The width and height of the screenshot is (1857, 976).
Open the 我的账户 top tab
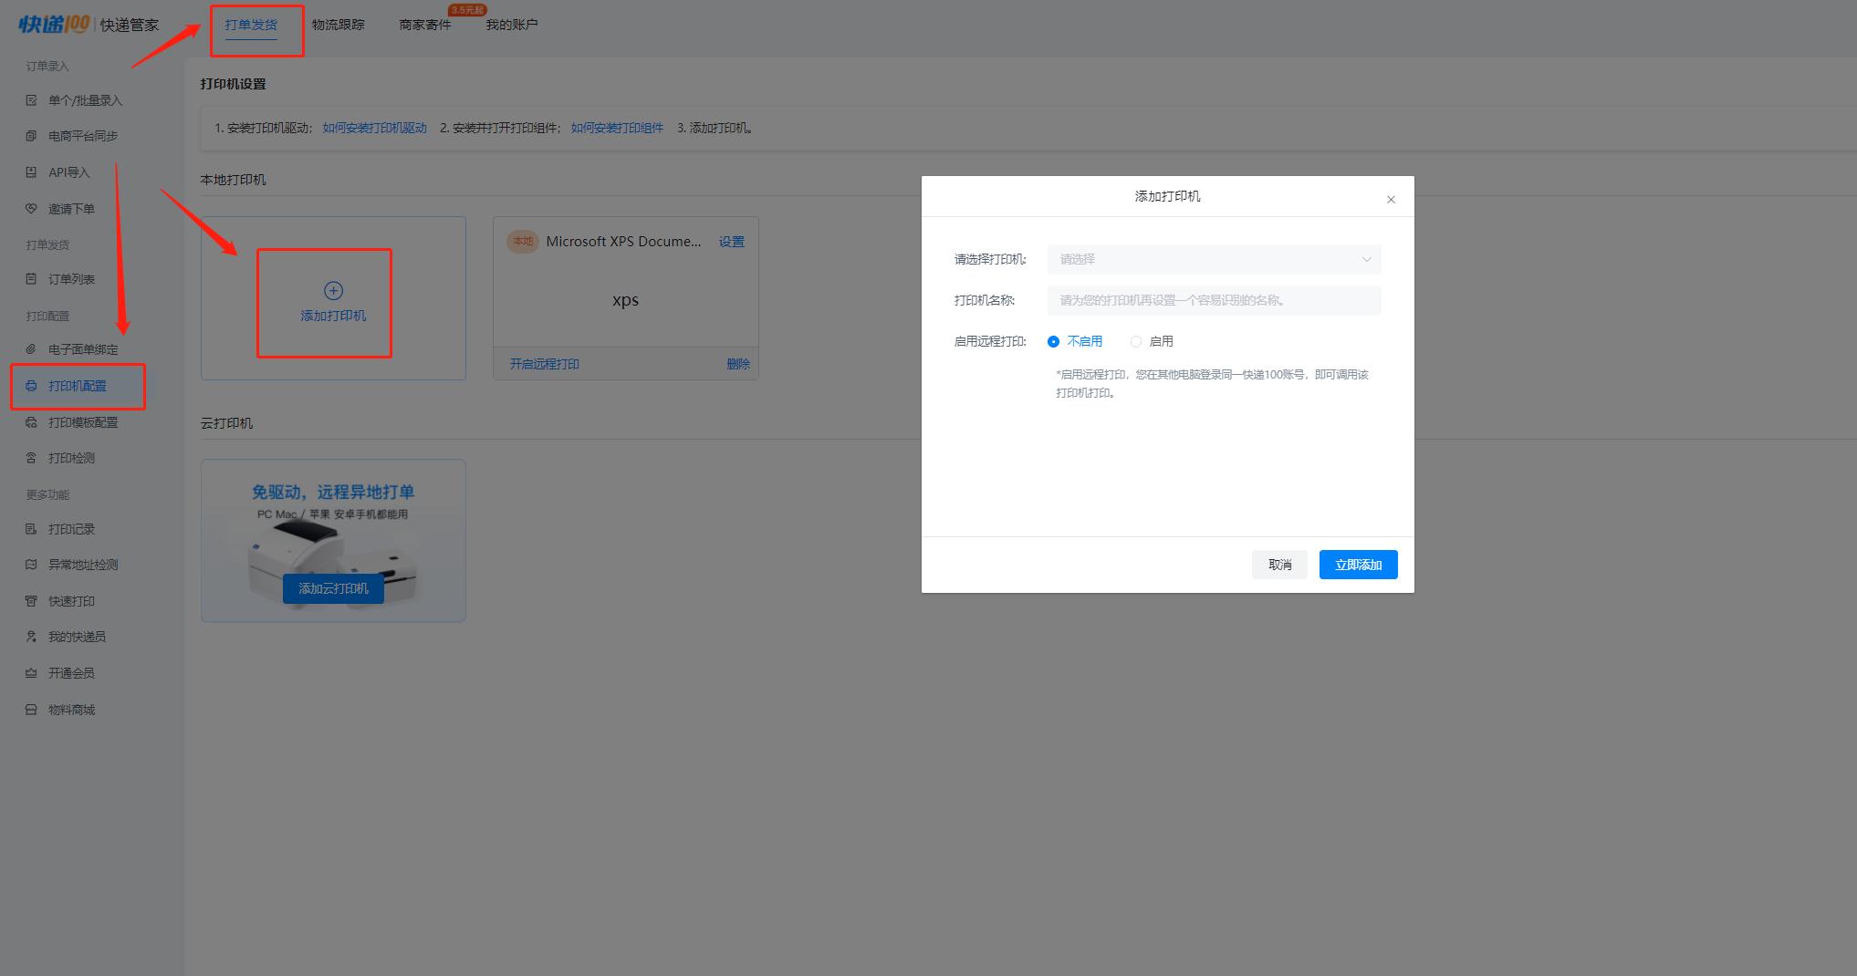click(512, 25)
